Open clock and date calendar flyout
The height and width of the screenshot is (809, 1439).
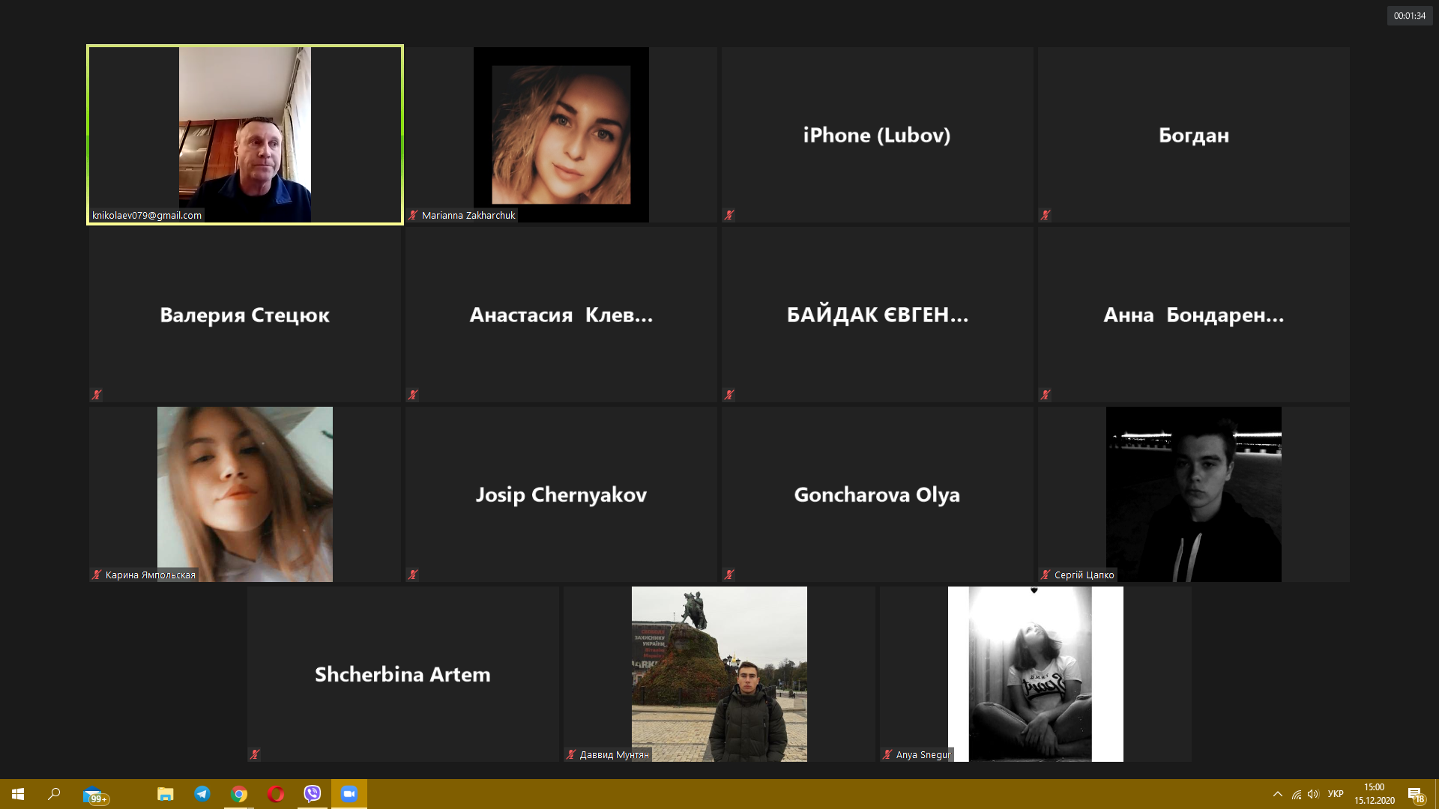click(1374, 794)
